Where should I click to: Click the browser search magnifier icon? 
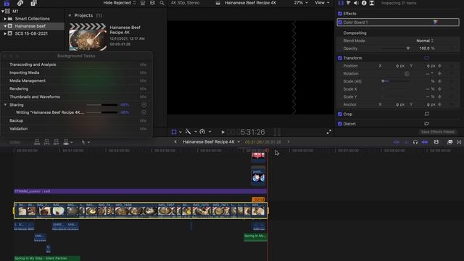pyautogui.click(x=162, y=3)
